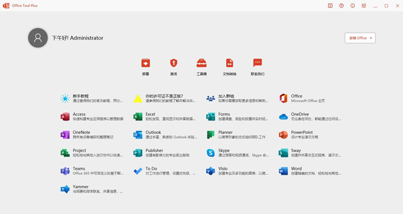Click the OneDrive label text
403x214 pixels.
(x=300, y=114)
